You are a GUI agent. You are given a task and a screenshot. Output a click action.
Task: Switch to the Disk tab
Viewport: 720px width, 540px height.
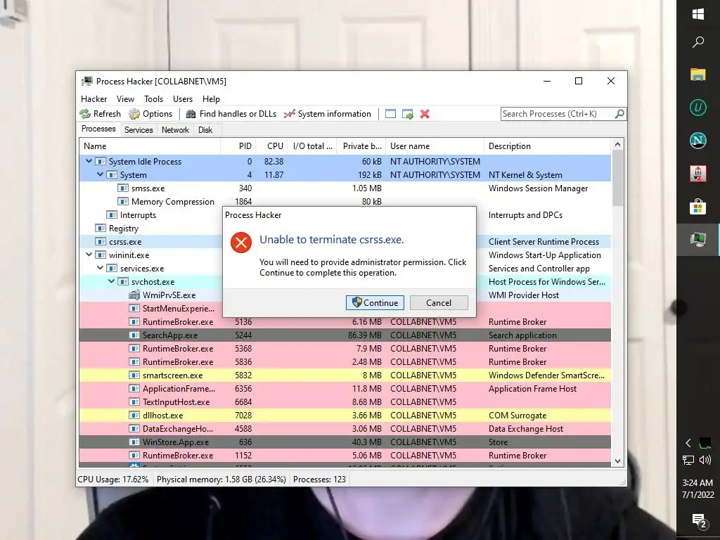pos(205,130)
